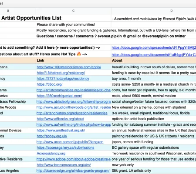Select 'Two week residency in southwest Wisconsin' cell
This screenshot has width=196, height=174.
(x=153, y=154)
